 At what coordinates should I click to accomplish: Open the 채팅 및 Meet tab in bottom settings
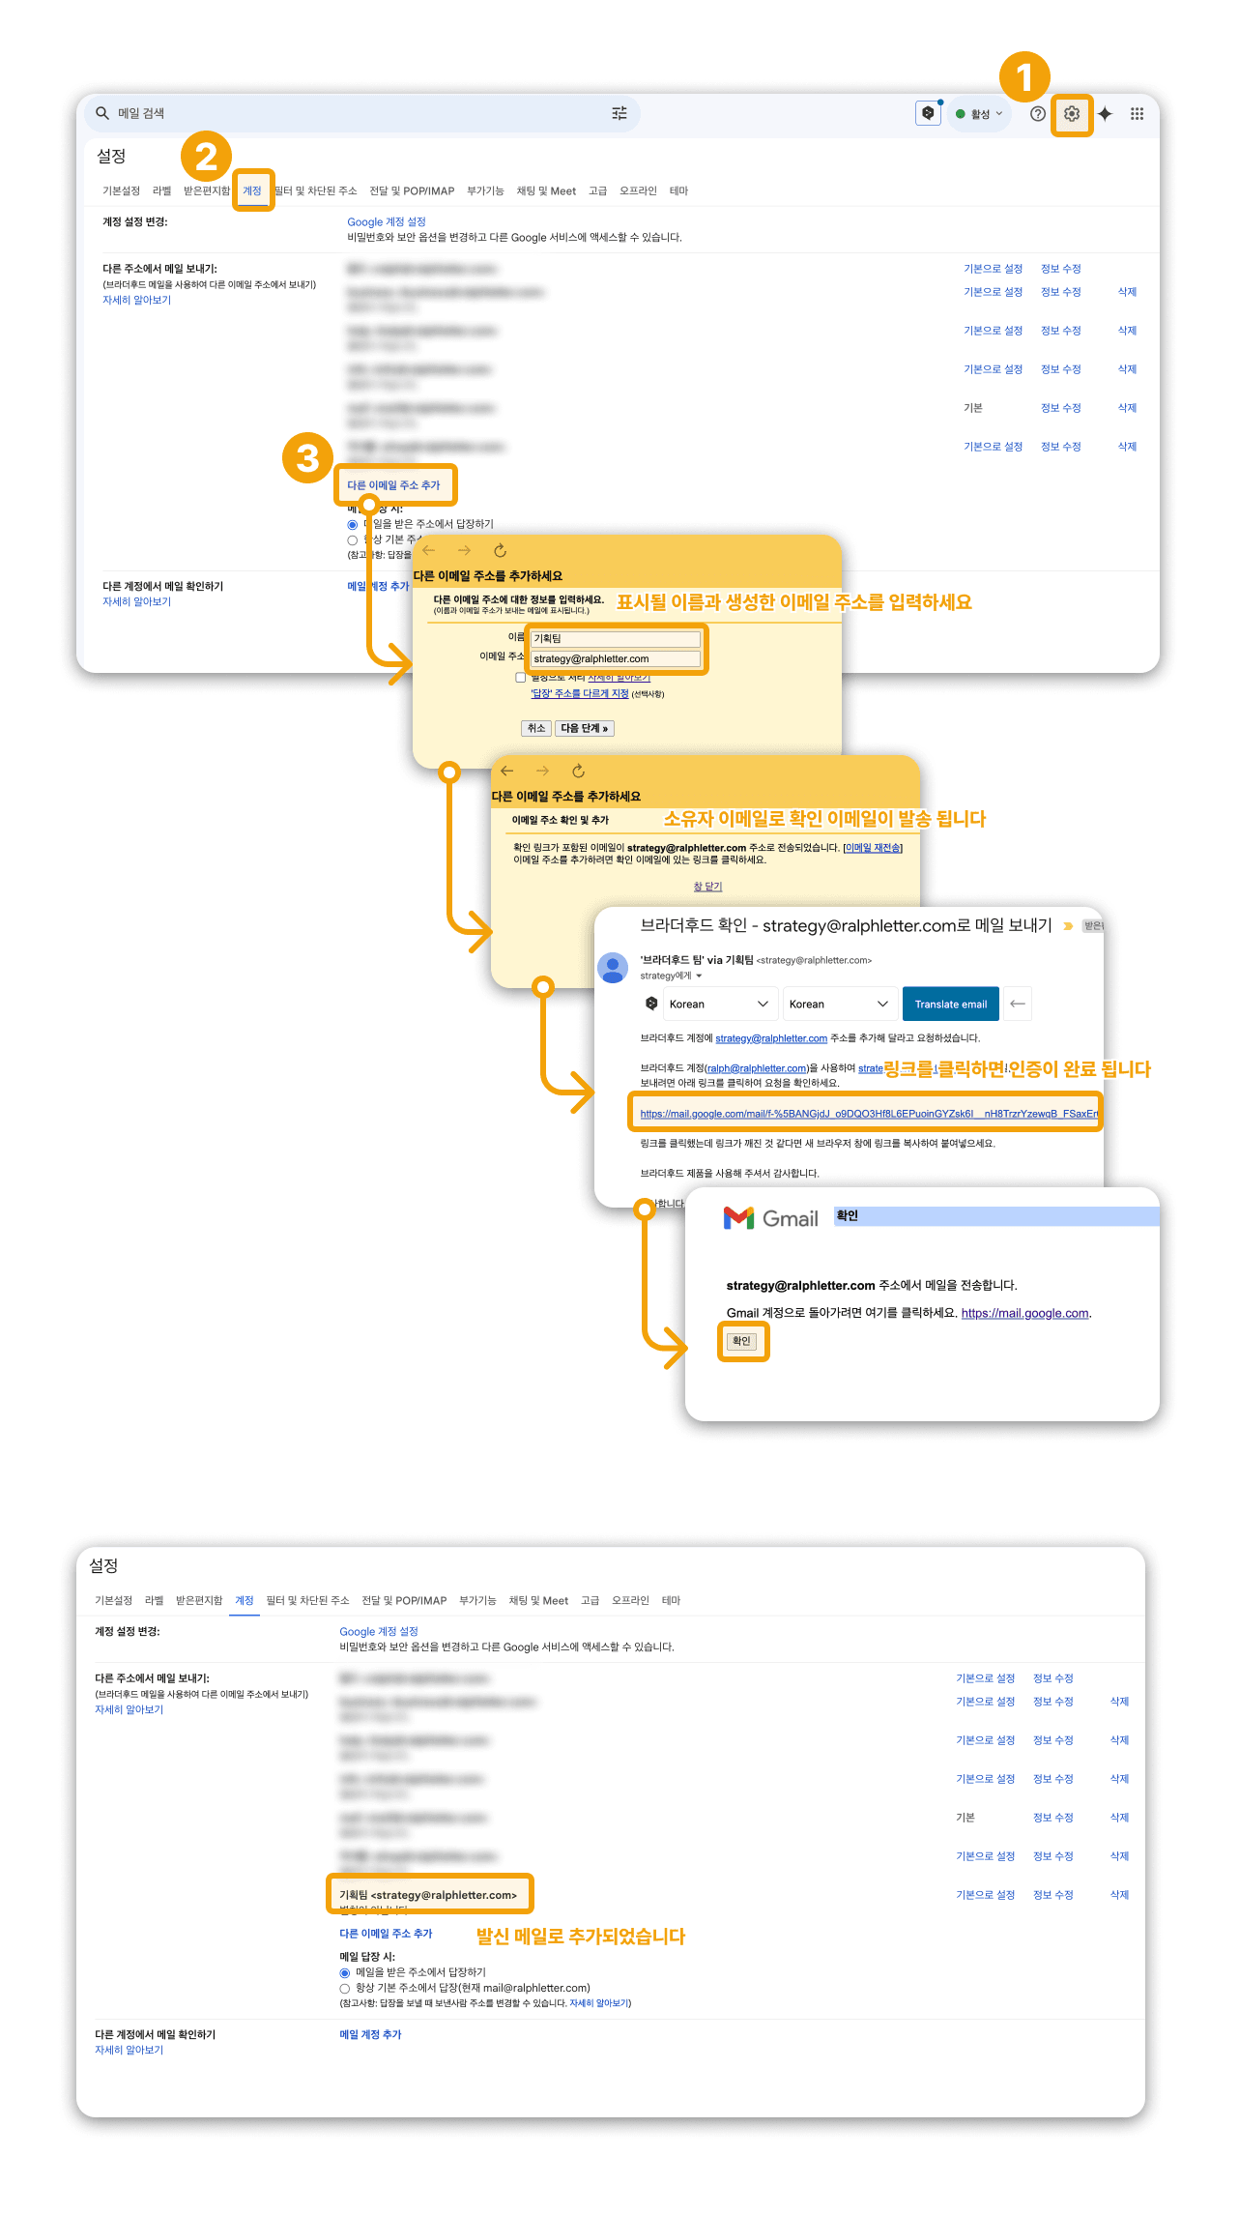point(538,1600)
